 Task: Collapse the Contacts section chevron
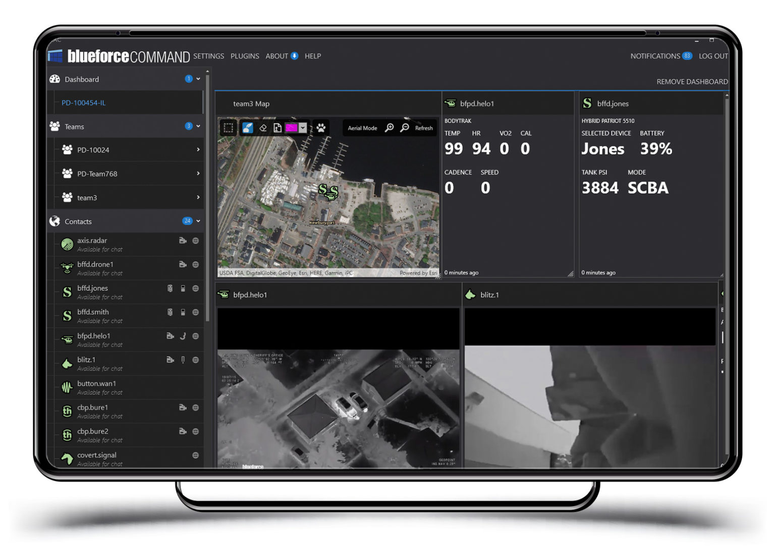point(198,221)
